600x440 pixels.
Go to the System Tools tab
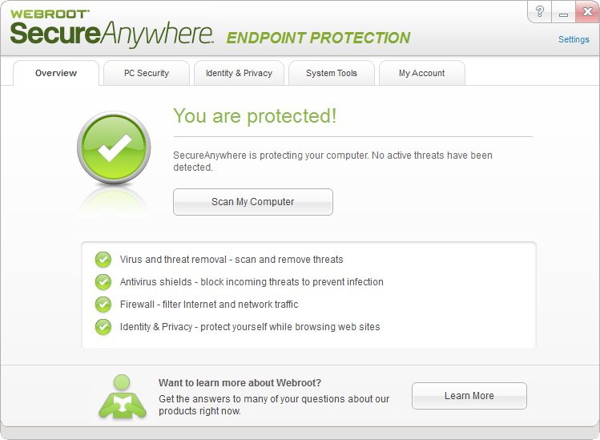point(332,73)
